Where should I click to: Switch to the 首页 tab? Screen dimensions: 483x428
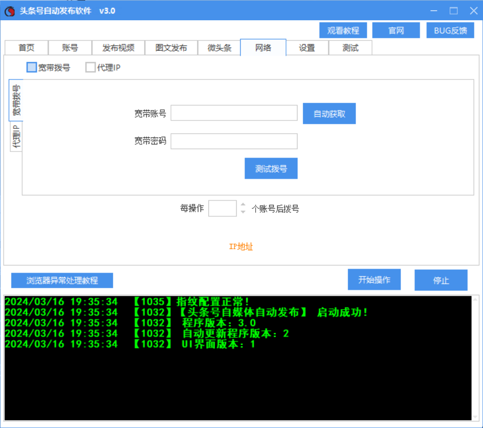tap(26, 48)
